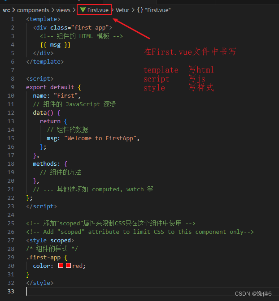Open the 'Vetur' breadcrumb segment
The image size is (279, 301).
pos(122,10)
